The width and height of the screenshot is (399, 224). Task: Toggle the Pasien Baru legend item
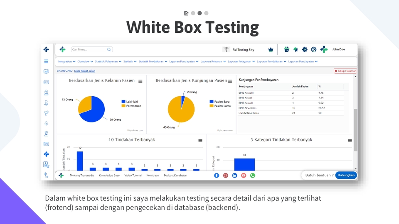222,102
